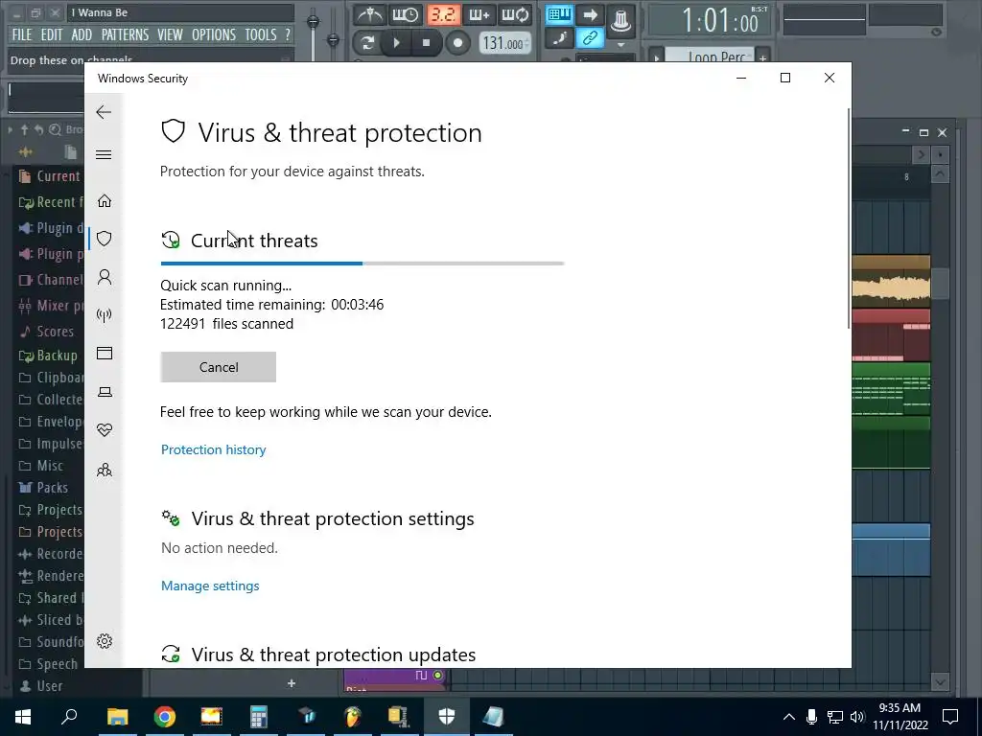
Task: Open Google Chrome from the taskbar
Action: pos(164,717)
